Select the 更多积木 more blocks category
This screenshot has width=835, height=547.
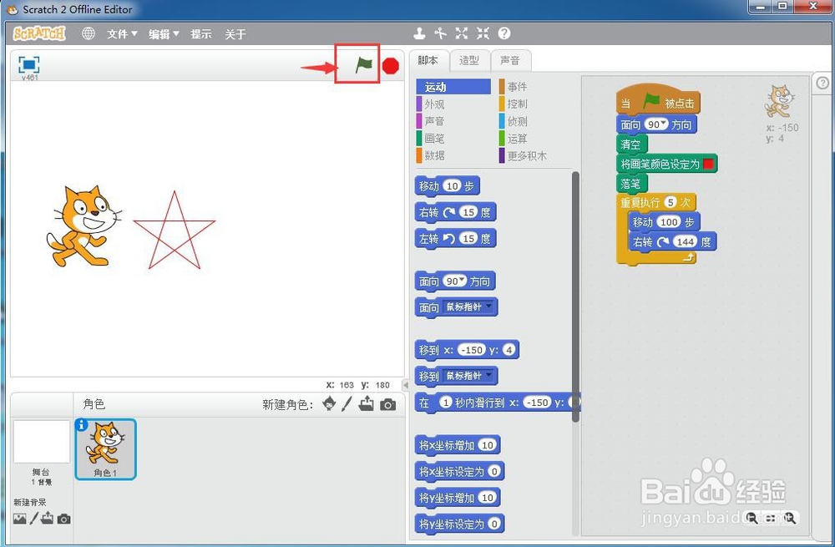[534, 155]
